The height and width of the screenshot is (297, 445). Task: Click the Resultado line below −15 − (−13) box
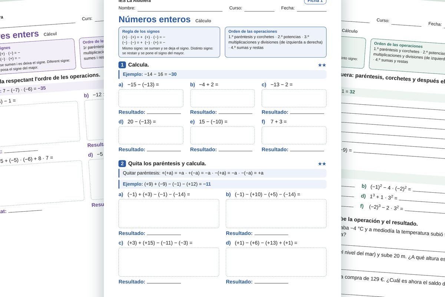[164, 113]
